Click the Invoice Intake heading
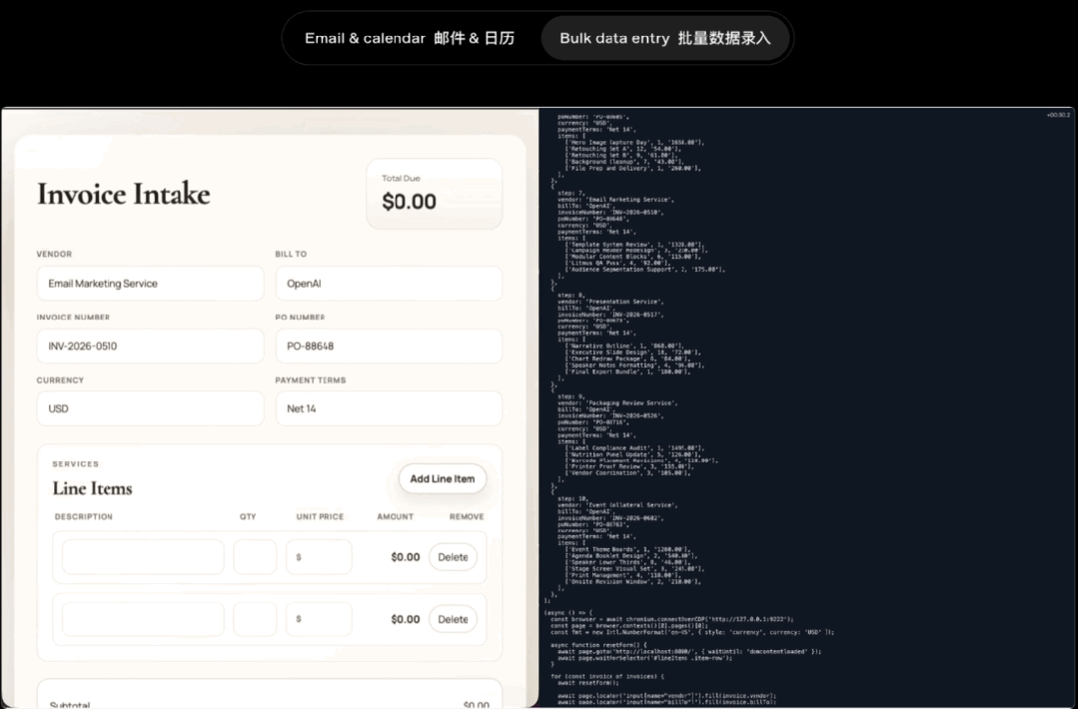 123,194
